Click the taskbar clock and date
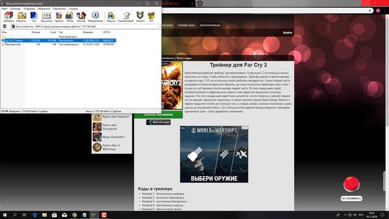389x219 pixels. [371, 215]
